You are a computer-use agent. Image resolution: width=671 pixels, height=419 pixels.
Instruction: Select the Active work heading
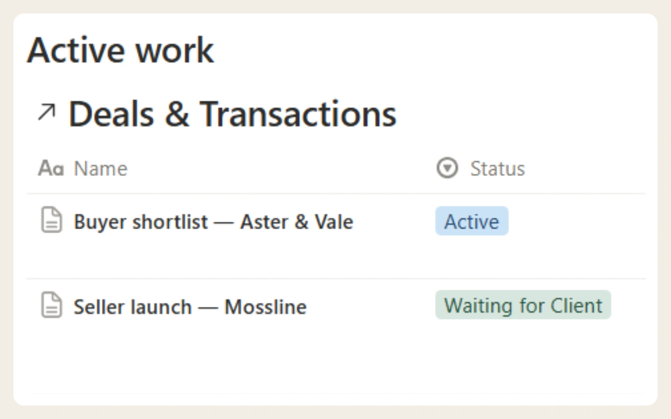coord(121,50)
